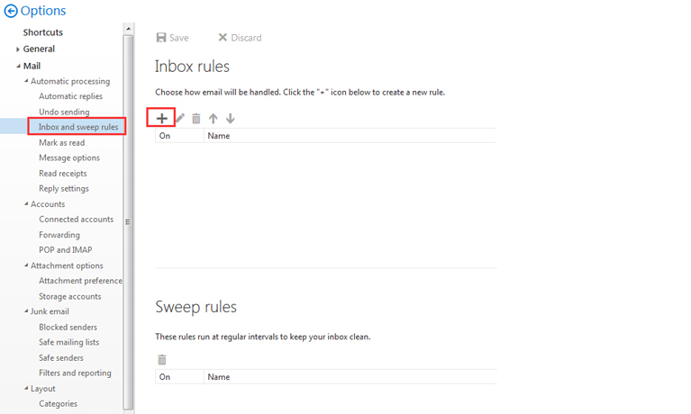Click the pencil edit rule icon
This screenshot has width=691, height=414.
point(180,118)
